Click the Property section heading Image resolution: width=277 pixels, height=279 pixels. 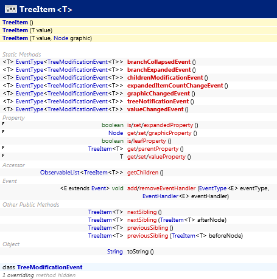[x=13, y=118]
